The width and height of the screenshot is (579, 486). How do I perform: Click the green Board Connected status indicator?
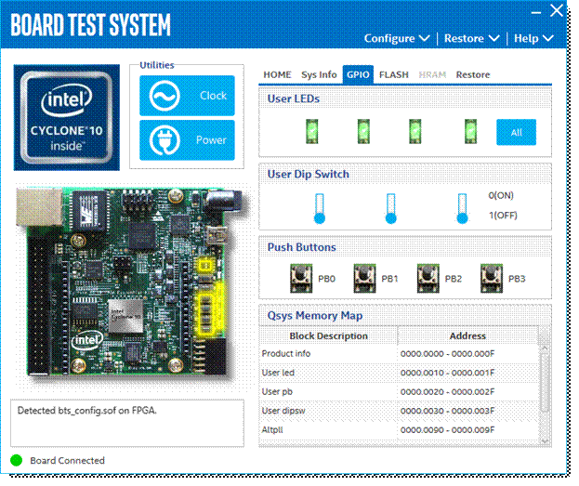point(16,460)
